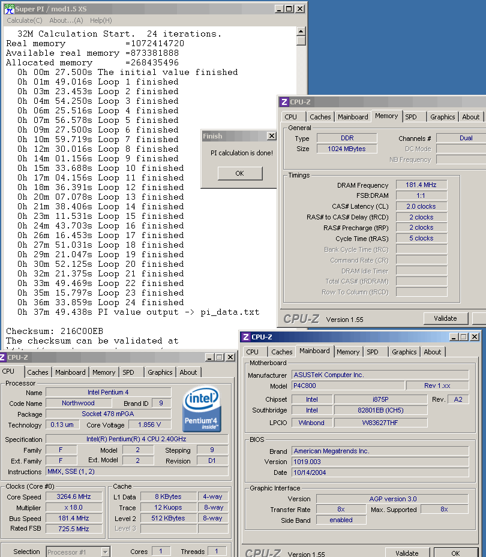Select Graphics tab in Memory CPU-Z window
The image size is (486, 557).
coord(442,116)
